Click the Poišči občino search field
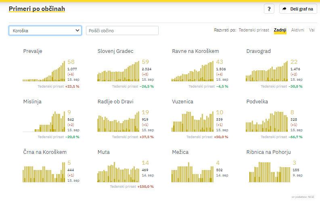The image size is (320, 212). click(x=122, y=30)
